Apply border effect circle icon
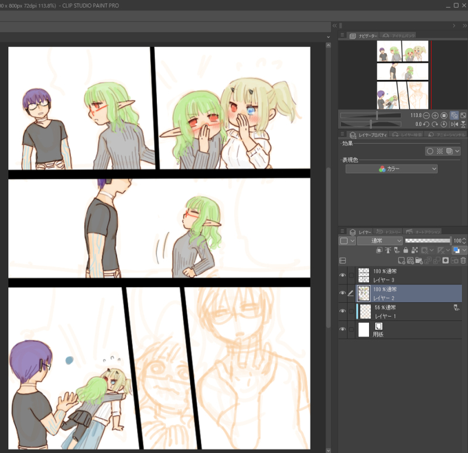The image size is (468, 453). pos(430,151)
